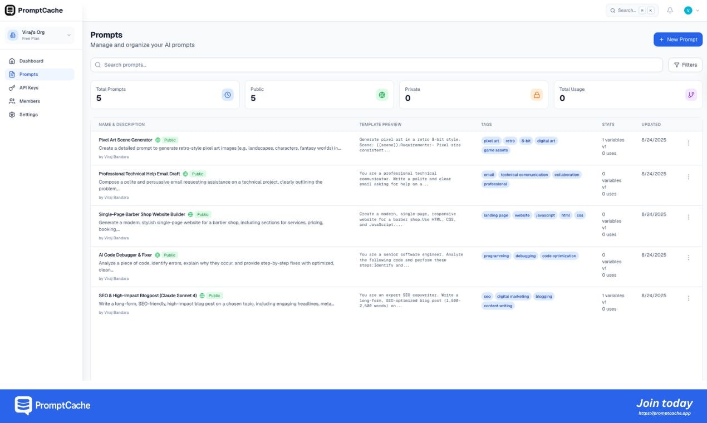The image size is (707, 423).
Task: Click the lock icon on the Private card
Action: pyautogui.click(x=536, y=95)
